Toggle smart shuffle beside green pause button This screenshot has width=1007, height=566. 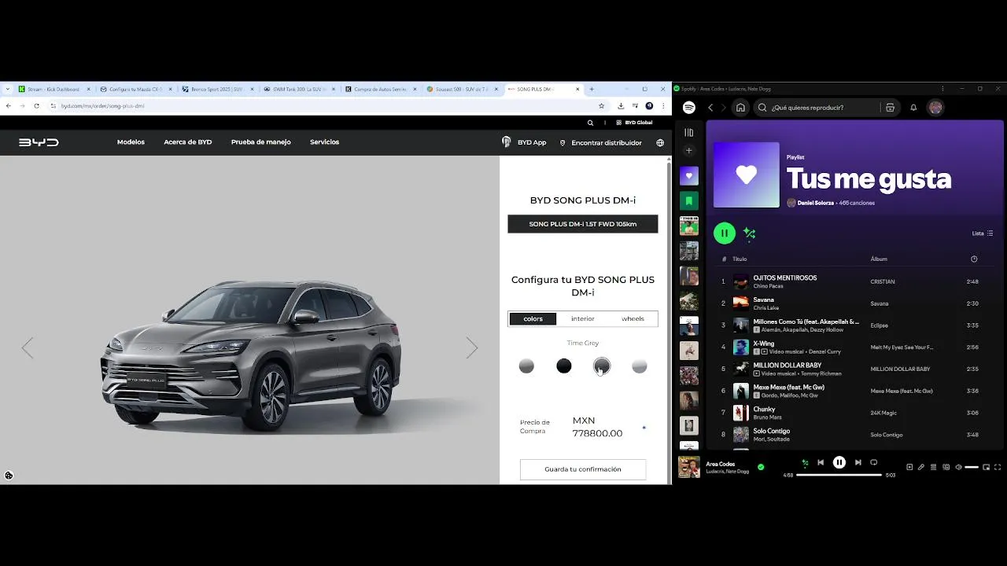point(750,233)
